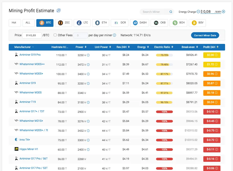Click Whatsminer M20S+ power info icon
Screen dimensions: 233x171
tap(88, 131)
